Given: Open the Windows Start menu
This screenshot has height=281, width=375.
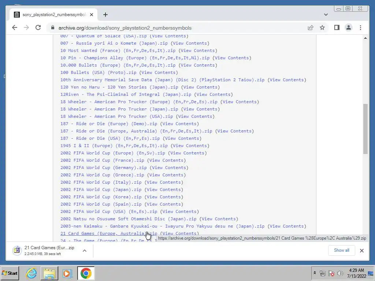Looking at the screenshot, I should tap(10, 273).
